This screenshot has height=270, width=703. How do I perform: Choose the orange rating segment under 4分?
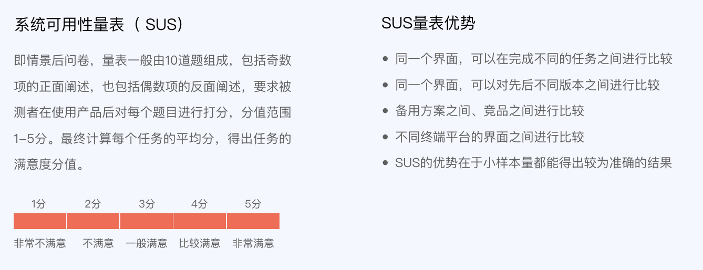pos(200,221)
